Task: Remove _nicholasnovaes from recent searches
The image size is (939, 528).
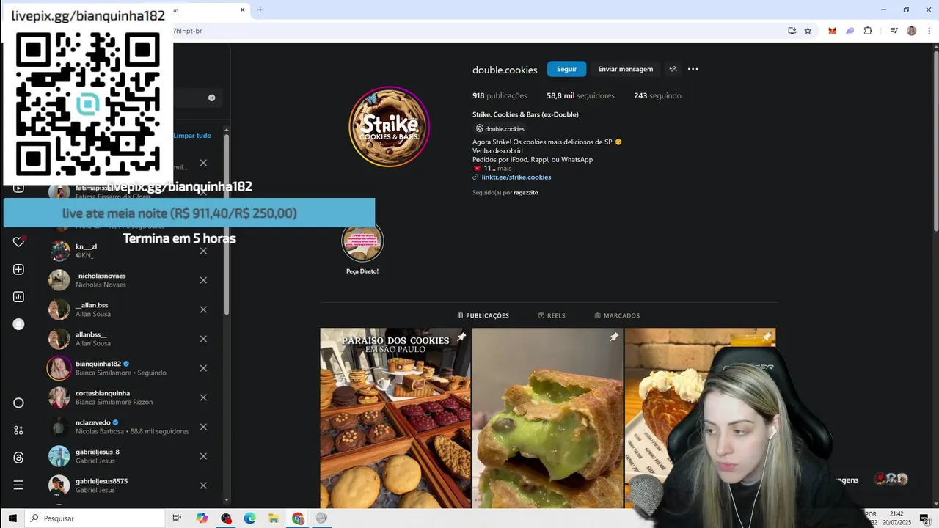Action: 203,280
